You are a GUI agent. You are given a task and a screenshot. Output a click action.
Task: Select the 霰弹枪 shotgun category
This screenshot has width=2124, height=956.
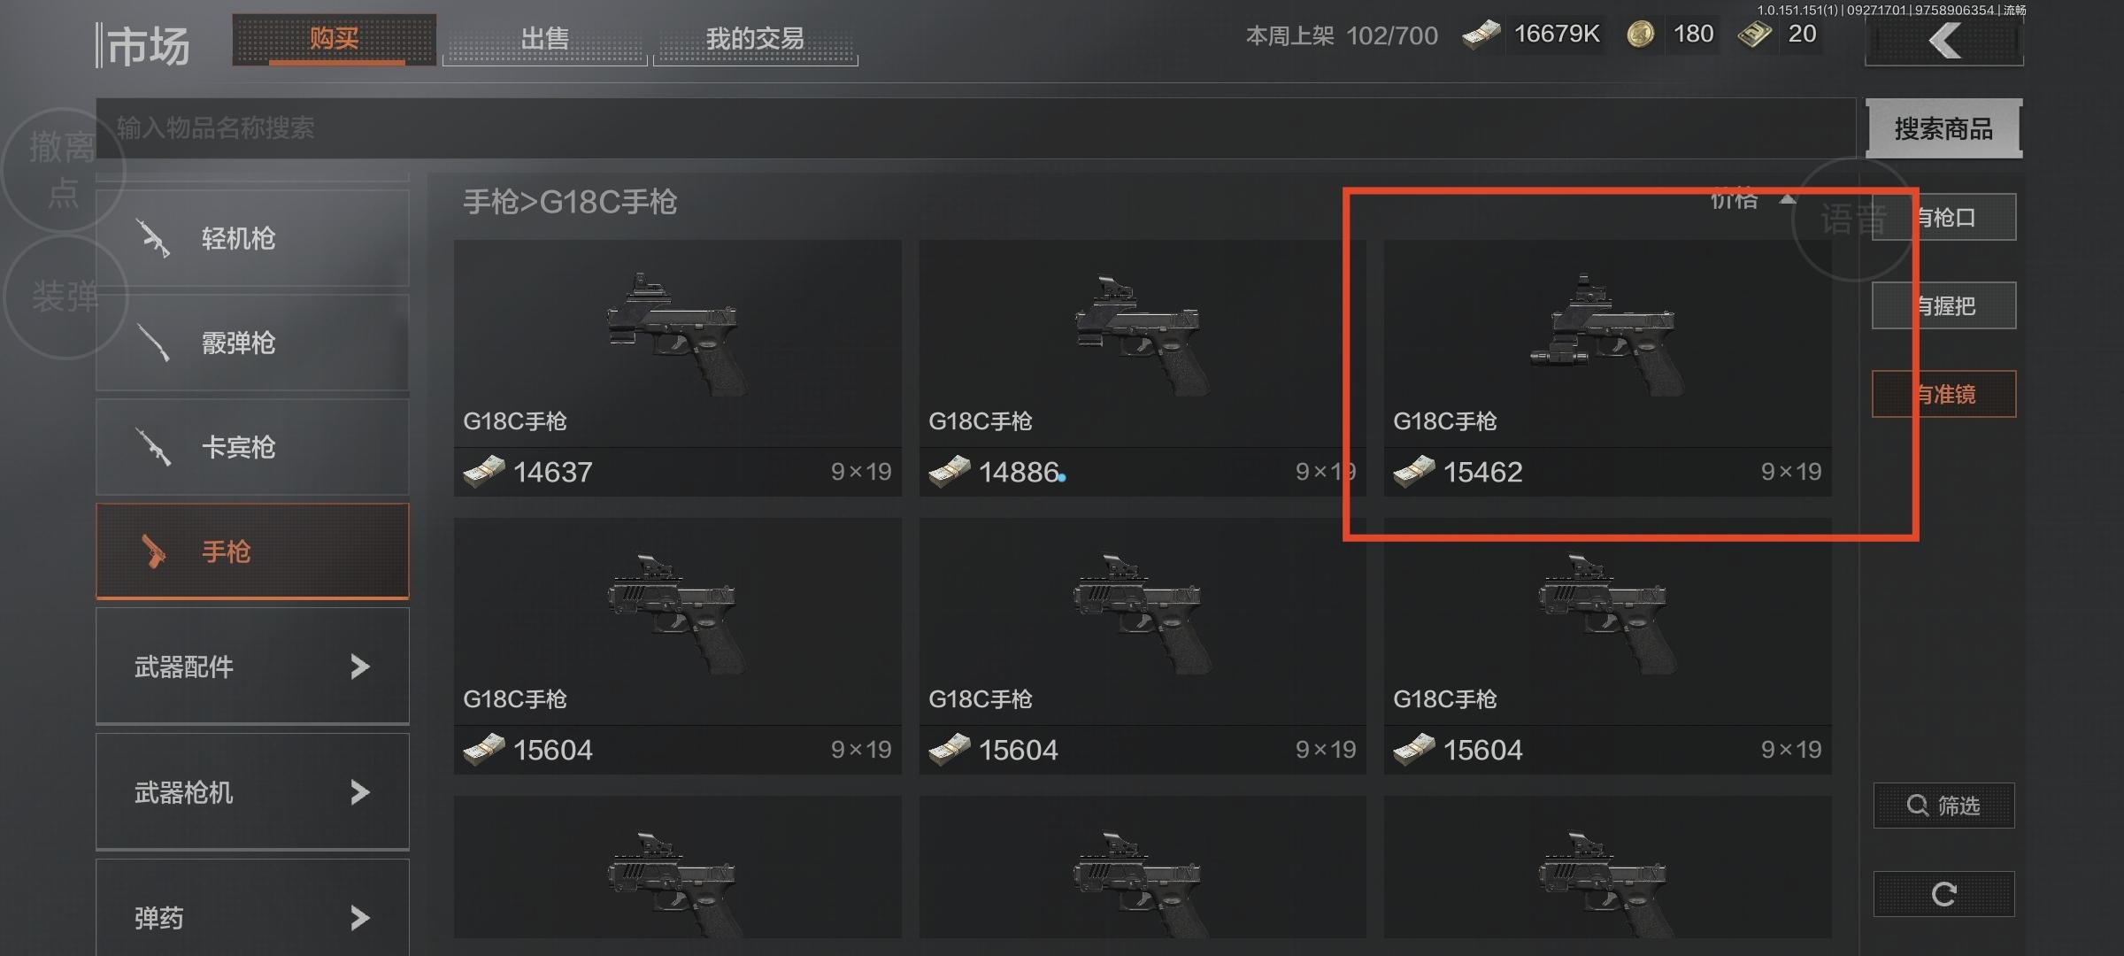252,343
